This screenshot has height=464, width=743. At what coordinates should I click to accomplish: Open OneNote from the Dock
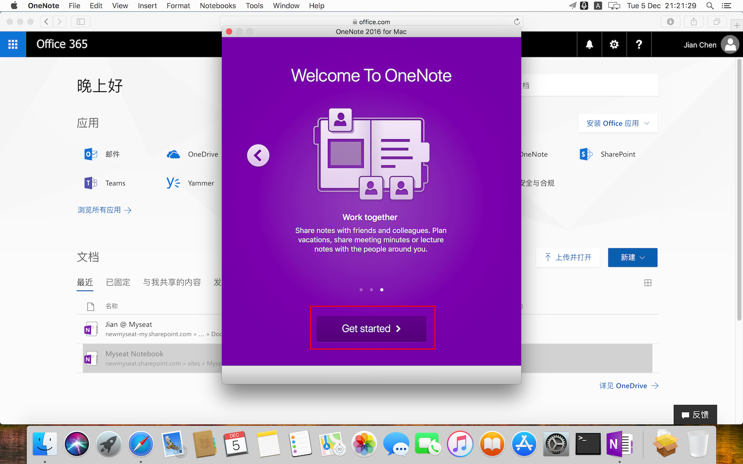(620, 444)
